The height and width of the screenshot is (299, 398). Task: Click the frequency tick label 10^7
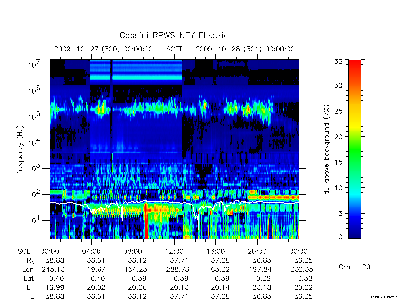point(35,65)
